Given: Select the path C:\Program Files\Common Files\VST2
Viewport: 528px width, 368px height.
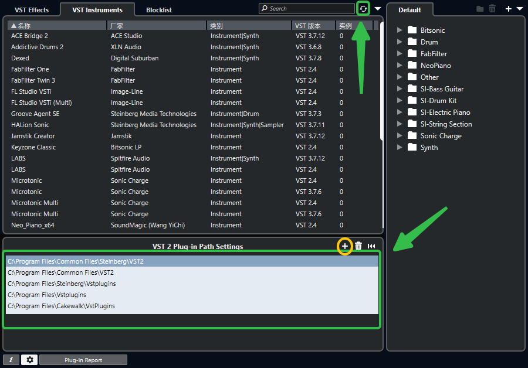Looking at the screenshot, I should point(192,272).
